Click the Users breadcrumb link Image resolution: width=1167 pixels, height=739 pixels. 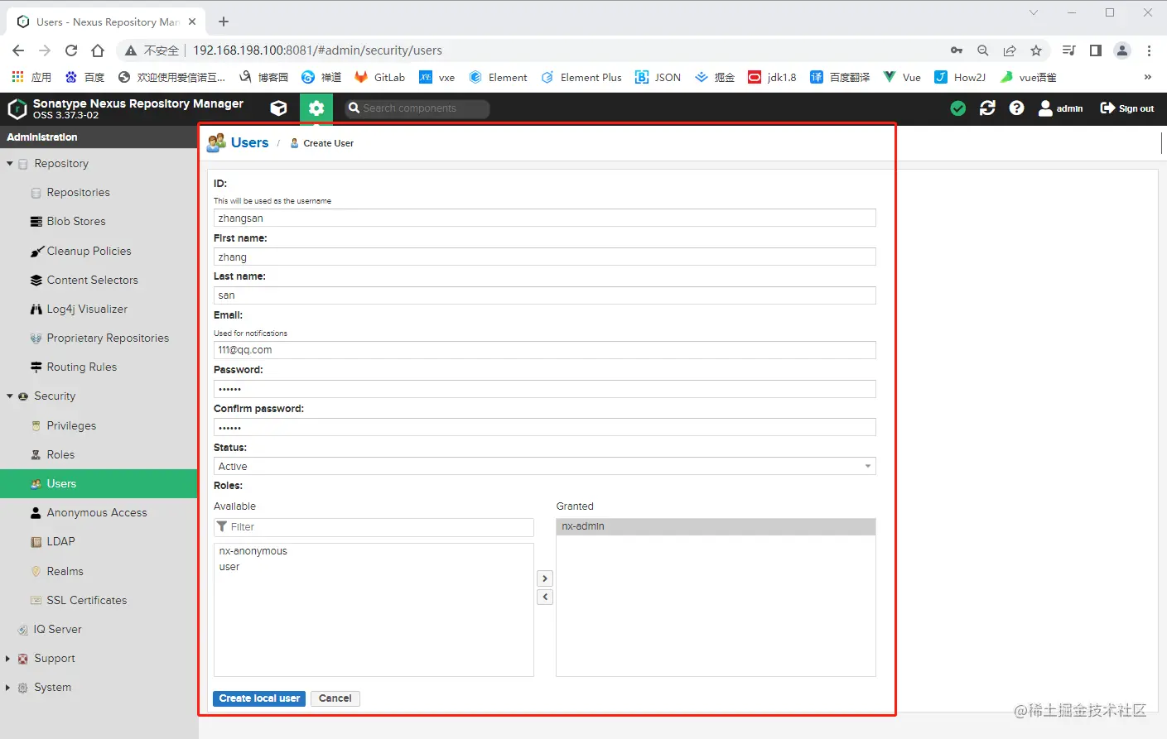coord(249,142)
